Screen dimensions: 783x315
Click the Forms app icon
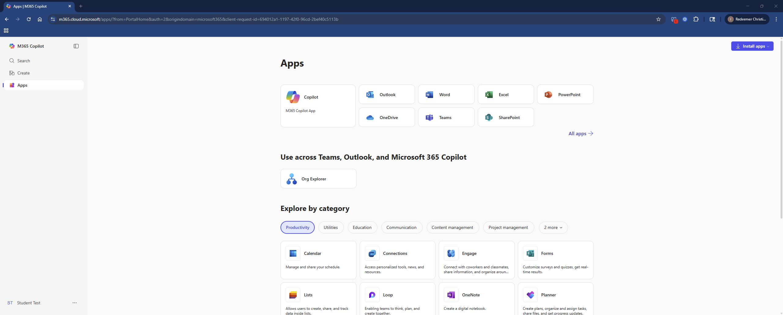(x=530, y=253)
